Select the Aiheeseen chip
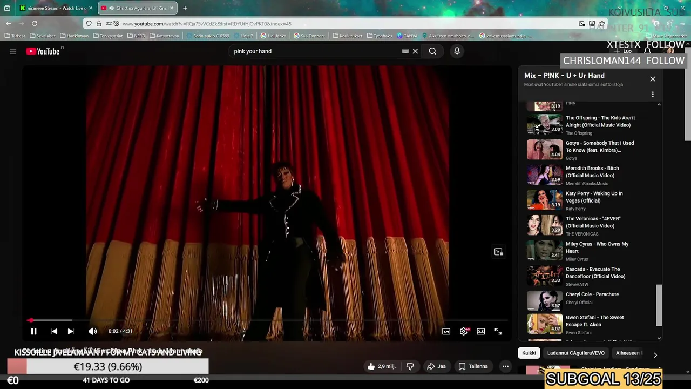Viewport: 691px width, 389px height. [628, 353]
